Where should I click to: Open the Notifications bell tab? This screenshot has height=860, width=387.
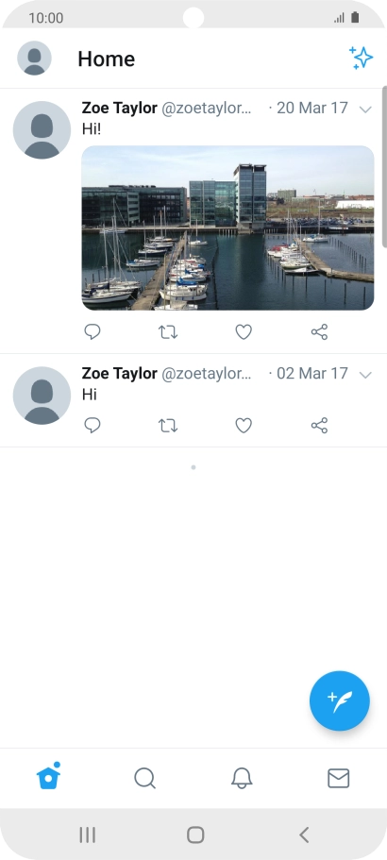pyautogui.click(x=242, y=778)
